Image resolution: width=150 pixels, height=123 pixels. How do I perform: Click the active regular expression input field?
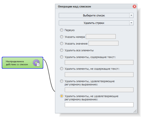(99, 105)
